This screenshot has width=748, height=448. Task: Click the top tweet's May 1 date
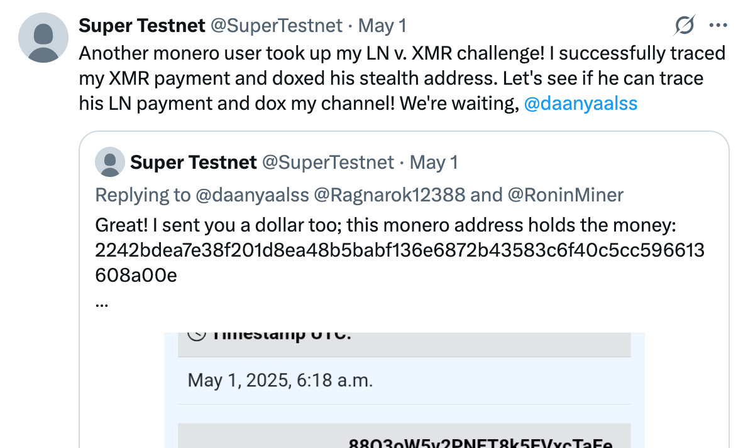382,26
